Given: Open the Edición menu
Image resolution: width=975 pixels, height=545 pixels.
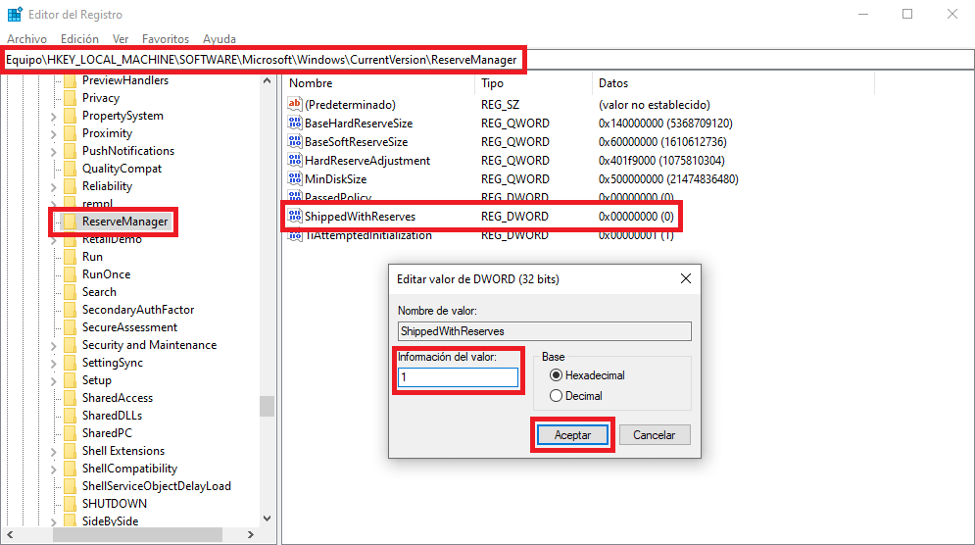Looking at the screenshot, I should [79, 38].
